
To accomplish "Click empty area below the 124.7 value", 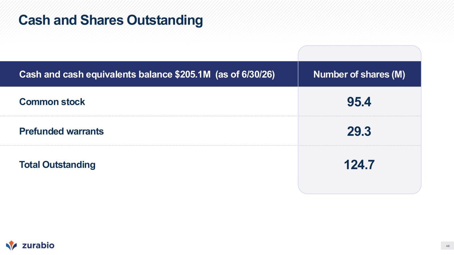I will 359,183.
